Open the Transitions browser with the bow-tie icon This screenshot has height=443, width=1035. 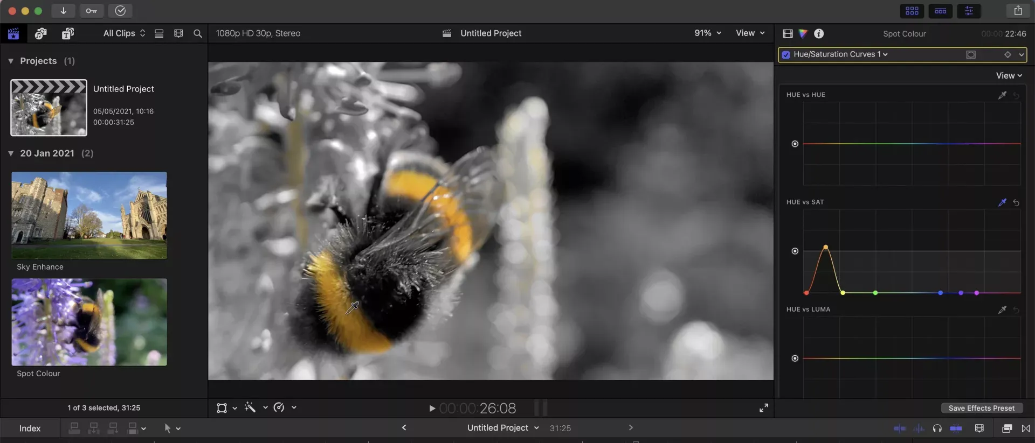pos(1026,428)
